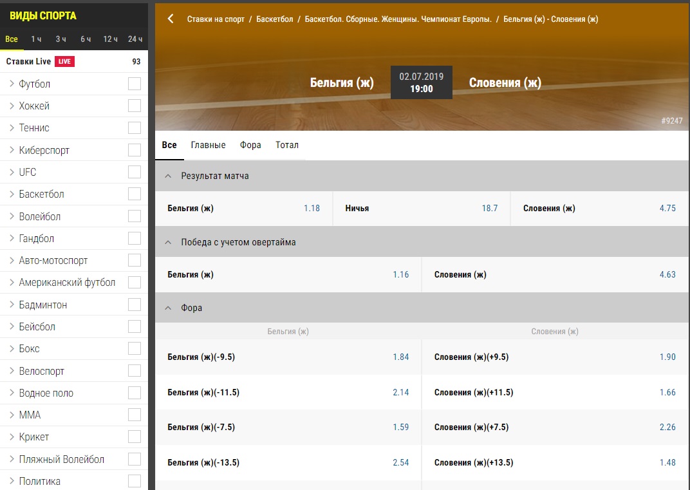Tick the Бокс checkbox
The height and width of the screenshot is (490, 690).
[135, 348]
